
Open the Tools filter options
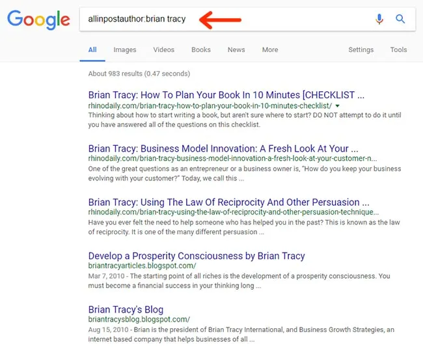pos(398,49)
